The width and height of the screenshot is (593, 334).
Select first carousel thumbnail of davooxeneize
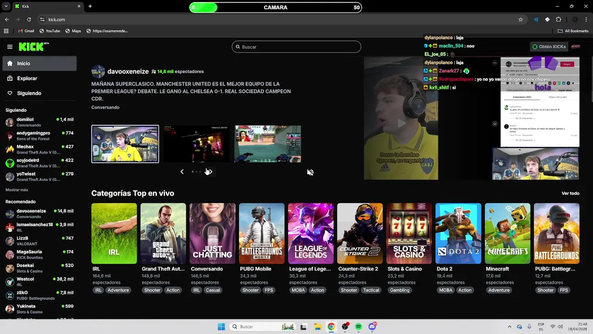(125, 144)
